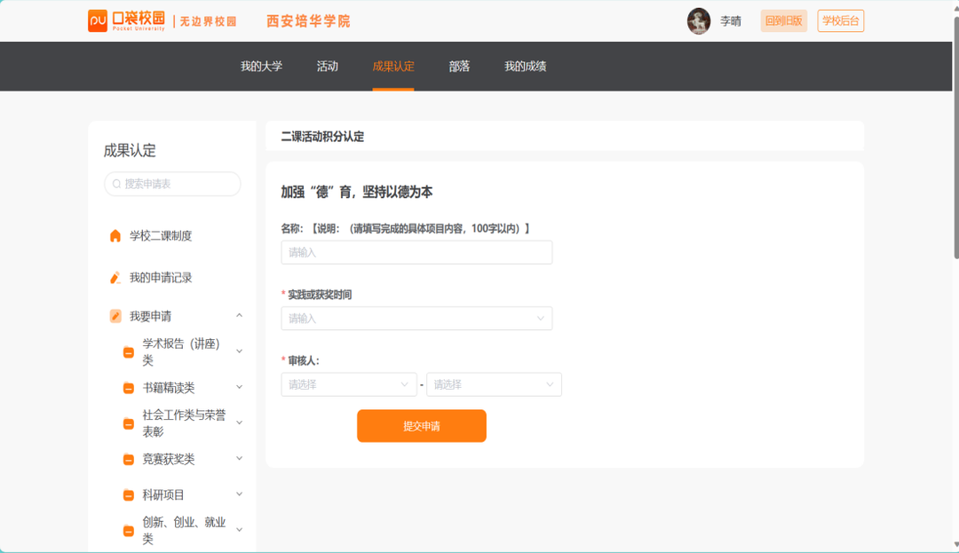Collapse the 我要申请 section chevron
The height and width of the screenshot is (553, 959).
tap(239, 316)
